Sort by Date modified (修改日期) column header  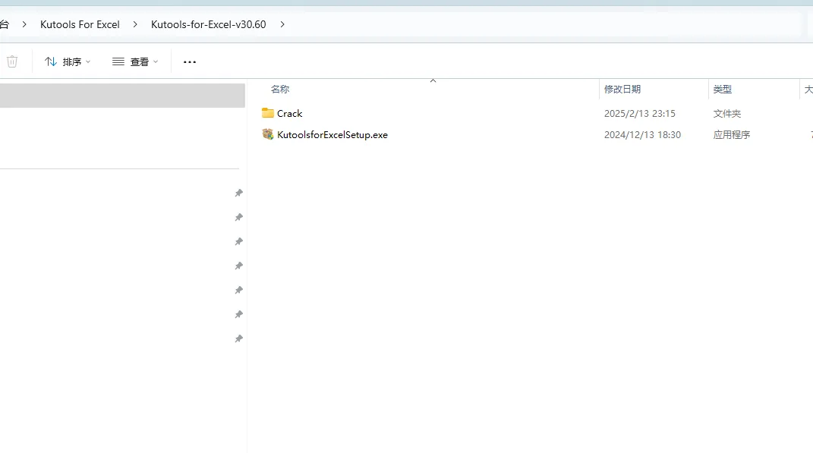click(622, 89)
